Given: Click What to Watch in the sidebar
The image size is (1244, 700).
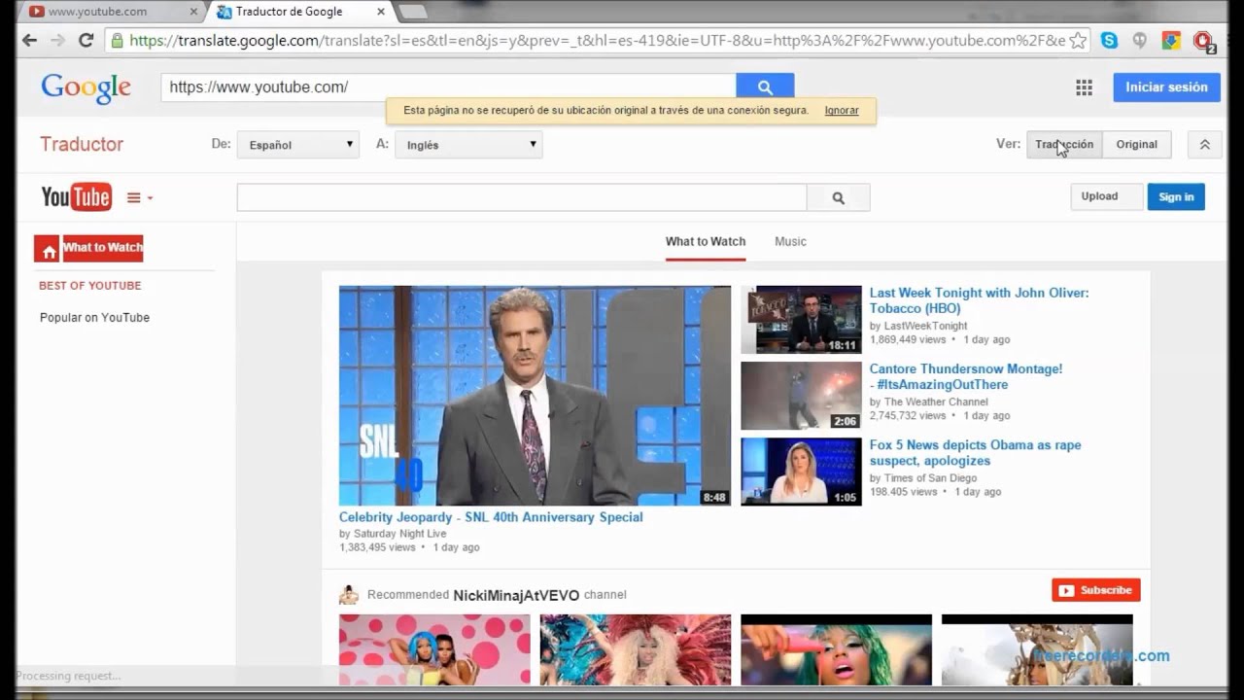Looking at the screenshot, I should click(x=103, y=248).
